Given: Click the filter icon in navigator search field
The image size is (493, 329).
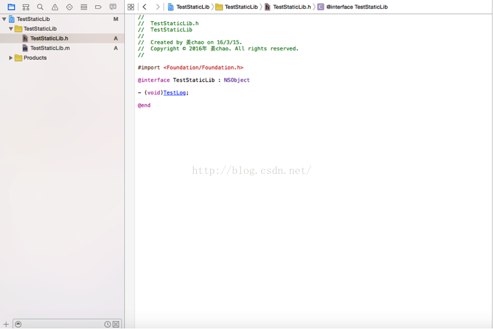Looking at the screenshot, I should coord(18,324).
